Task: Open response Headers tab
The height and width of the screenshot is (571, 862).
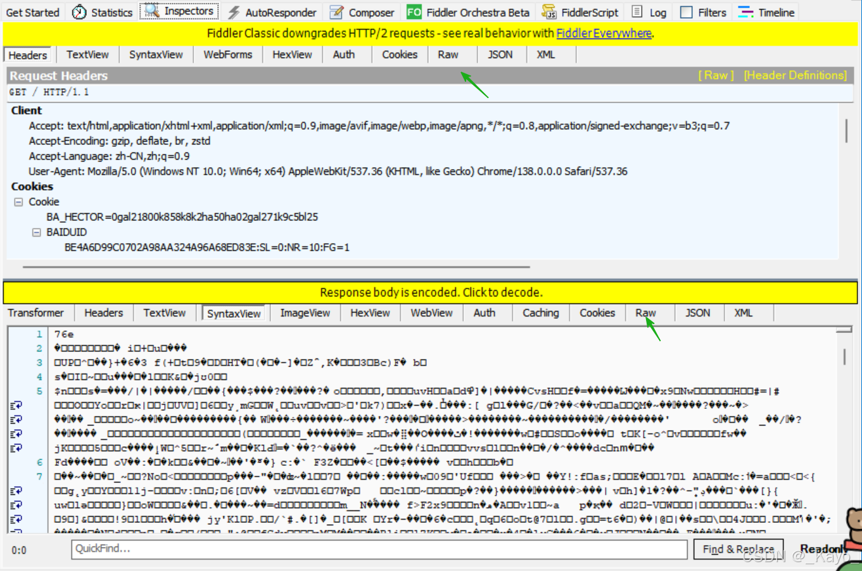Action: [104, 313]
